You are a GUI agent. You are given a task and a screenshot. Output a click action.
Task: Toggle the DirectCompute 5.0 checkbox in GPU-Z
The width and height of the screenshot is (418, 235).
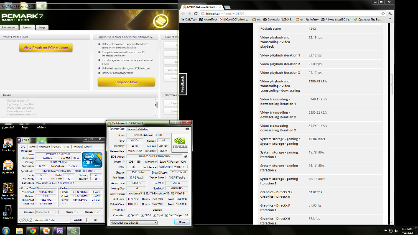[167, 215]
